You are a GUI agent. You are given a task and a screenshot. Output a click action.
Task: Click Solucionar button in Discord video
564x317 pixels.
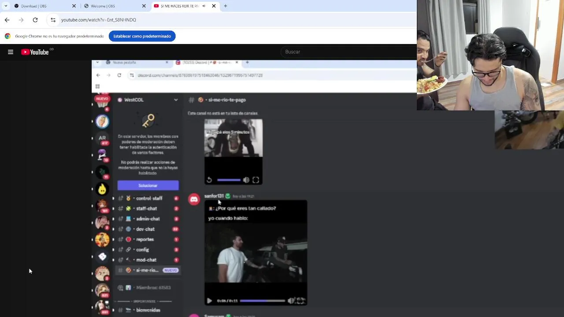pos(148,185)
